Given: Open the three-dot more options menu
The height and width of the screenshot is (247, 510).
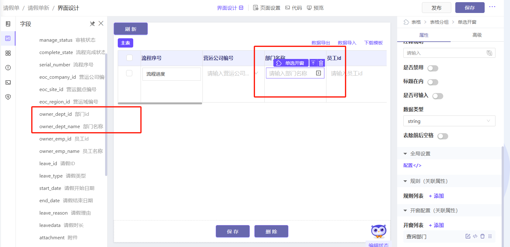Looking at the screenshot, I should pos(492,7).
